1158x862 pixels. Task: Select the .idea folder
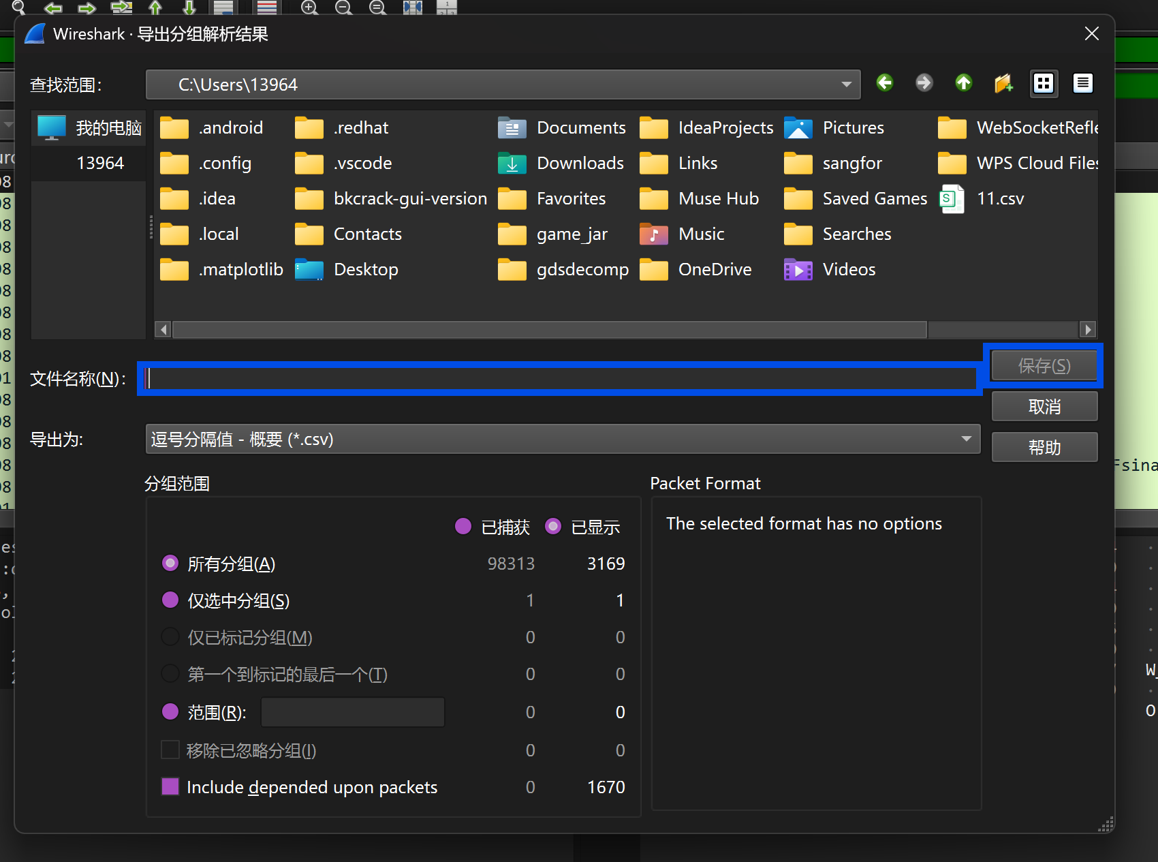point(198,199)
